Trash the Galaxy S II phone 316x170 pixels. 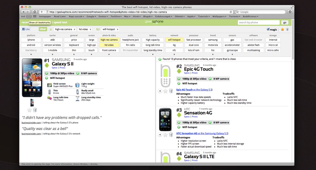[35, 110]
